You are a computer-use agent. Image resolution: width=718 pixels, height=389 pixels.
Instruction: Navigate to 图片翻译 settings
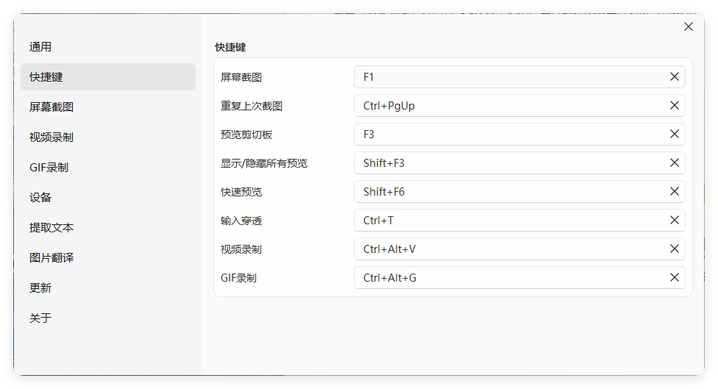click(x=51, y=258)
